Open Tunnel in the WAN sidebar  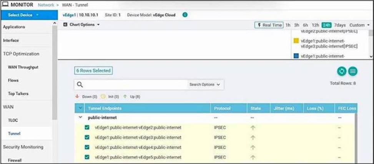pyautogui.click(x=14, y=133)
